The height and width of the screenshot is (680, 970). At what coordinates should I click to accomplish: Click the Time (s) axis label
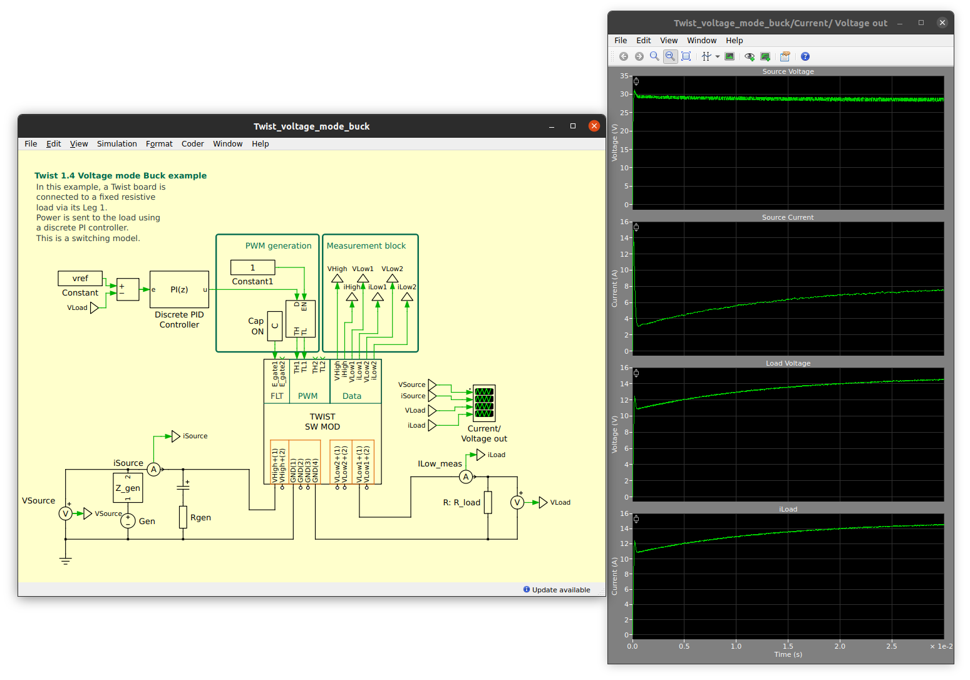point(788,654)
